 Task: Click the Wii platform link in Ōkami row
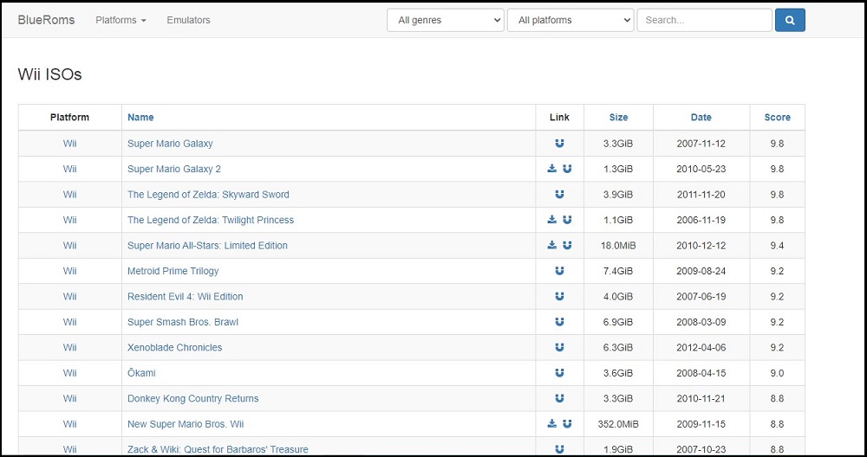coord(69,372)
